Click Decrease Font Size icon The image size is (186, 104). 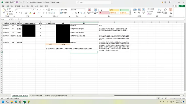point(40,10)
